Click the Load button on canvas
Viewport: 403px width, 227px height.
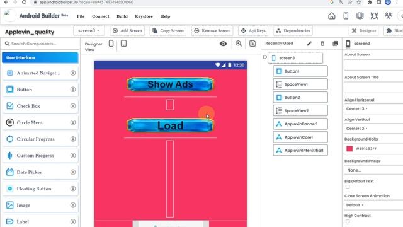171,125
